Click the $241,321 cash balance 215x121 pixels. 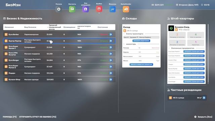click(x=159, y=5)
